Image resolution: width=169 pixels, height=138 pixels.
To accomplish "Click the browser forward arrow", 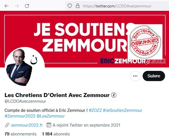I will pyautogui.click(x=17, y=6).
